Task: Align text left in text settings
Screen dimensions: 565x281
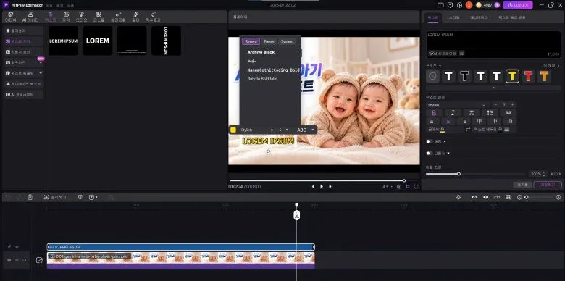Action: pyautogui.click(x=433, y=121)
